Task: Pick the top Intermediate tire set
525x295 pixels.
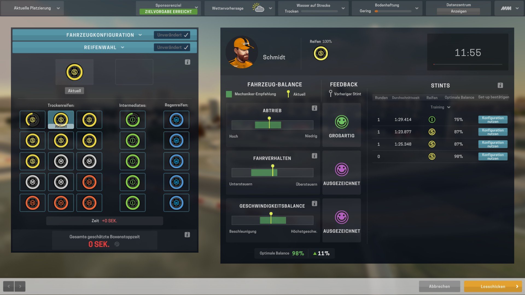Action: [133, 120]
